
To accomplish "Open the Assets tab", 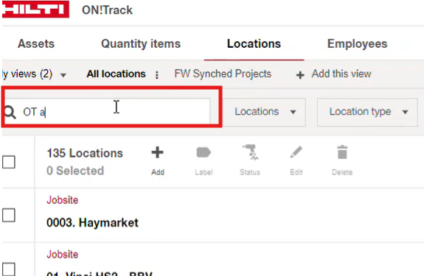I will pos(36,43).
